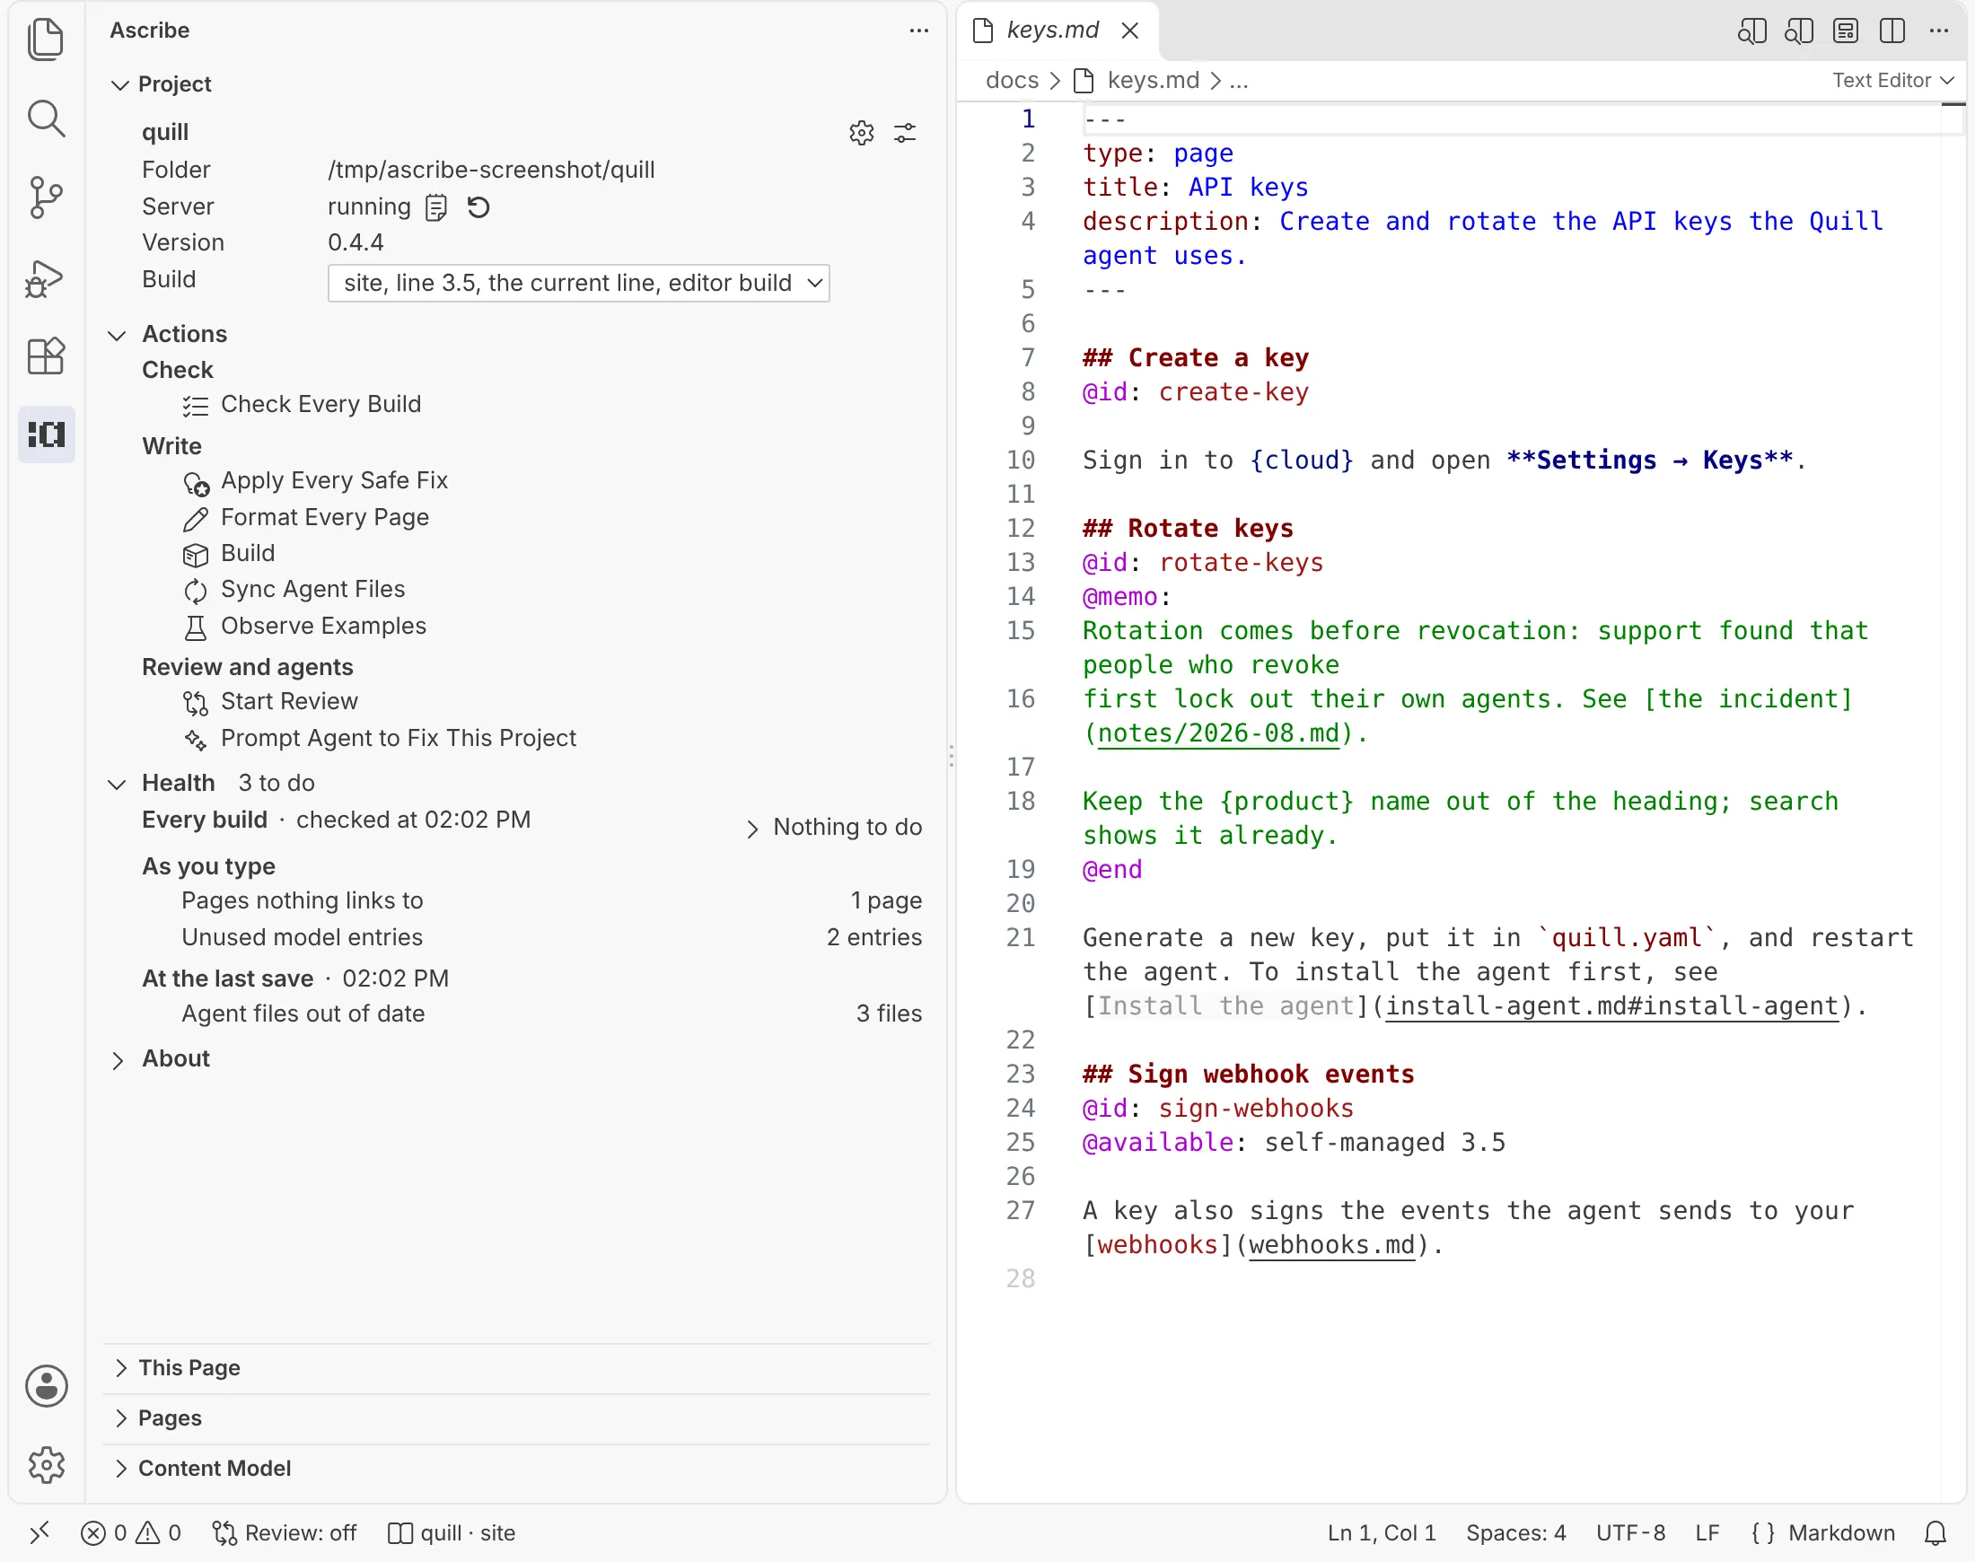
Task: Close the keys.md tab
Action: [x=1130, y=31]
